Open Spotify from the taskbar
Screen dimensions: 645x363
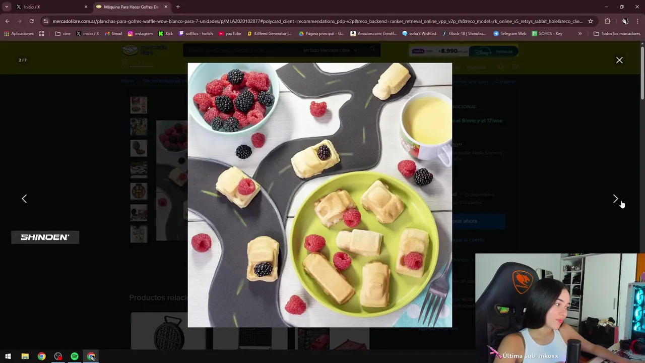[x=75, y=356]
